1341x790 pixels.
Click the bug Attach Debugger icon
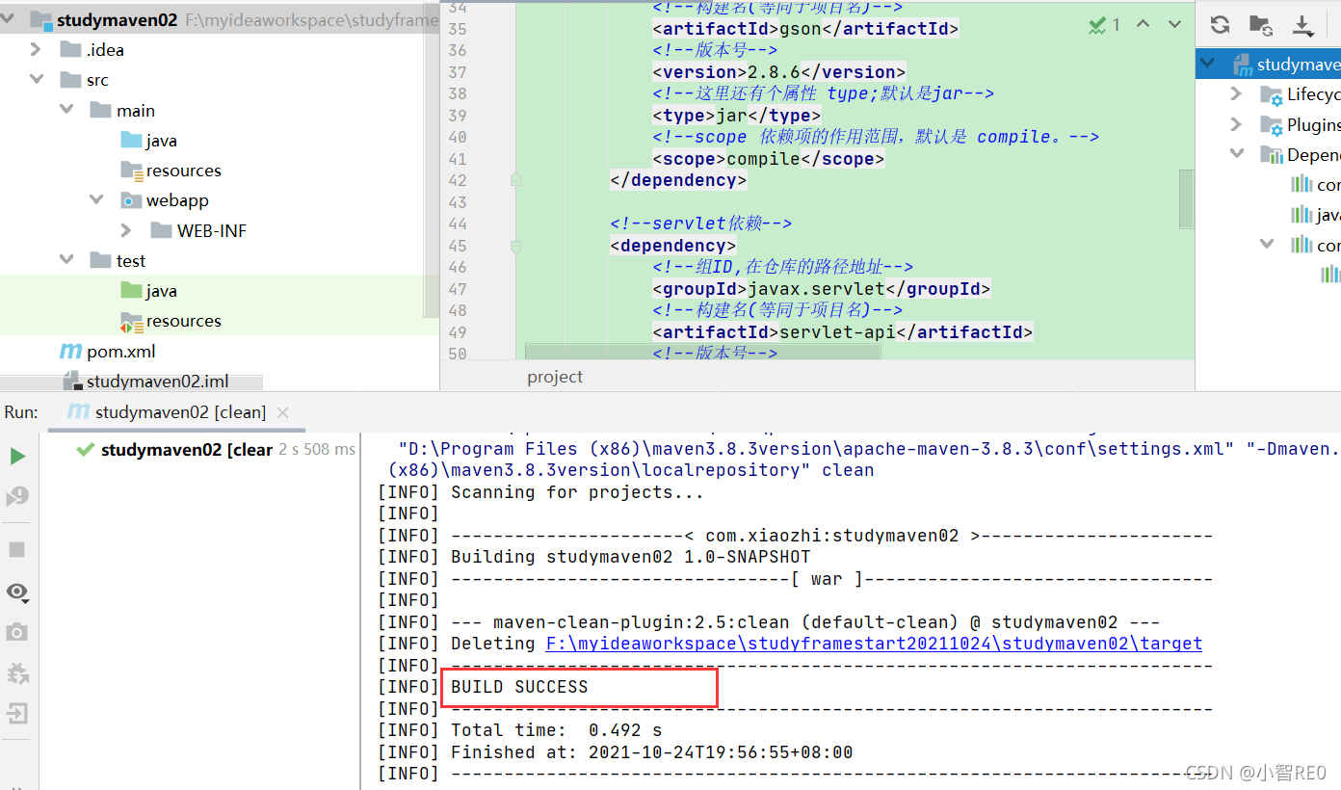tap(16, 672)
